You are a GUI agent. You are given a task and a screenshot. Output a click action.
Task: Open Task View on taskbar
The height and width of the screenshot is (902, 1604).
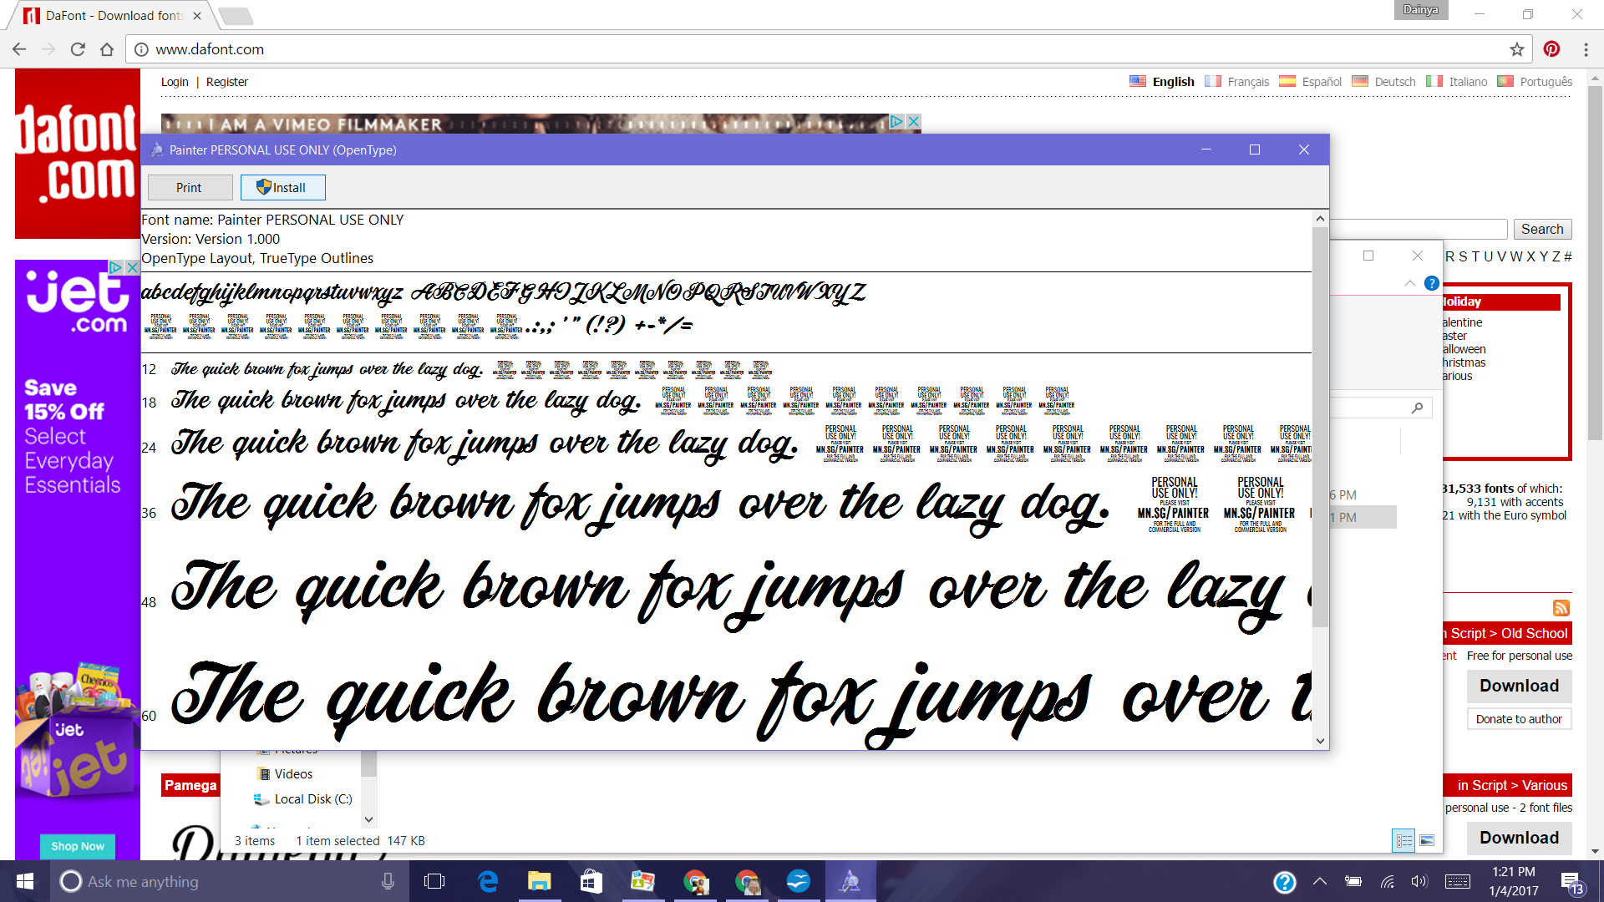coord(434,881)
